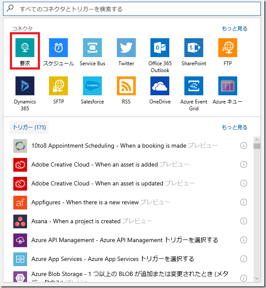This screenshot has width=266, height=288.
Task: Select the 要求 request connector icon
Action: click(25, 48)
